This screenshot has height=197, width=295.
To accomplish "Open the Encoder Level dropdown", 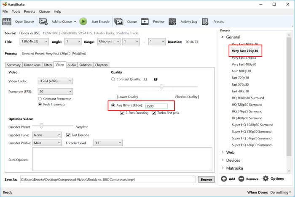I will pyautogui.click(x=107, y=143).
